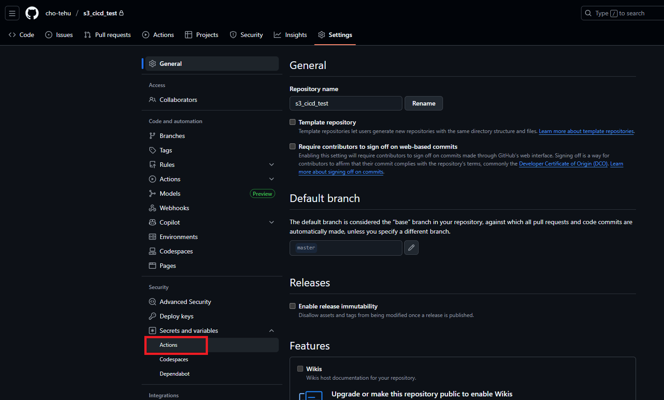Click the Actions play icon in top navigation
Image resolution: width=664 pixels, height=400 pixels.
click(146, 35)
